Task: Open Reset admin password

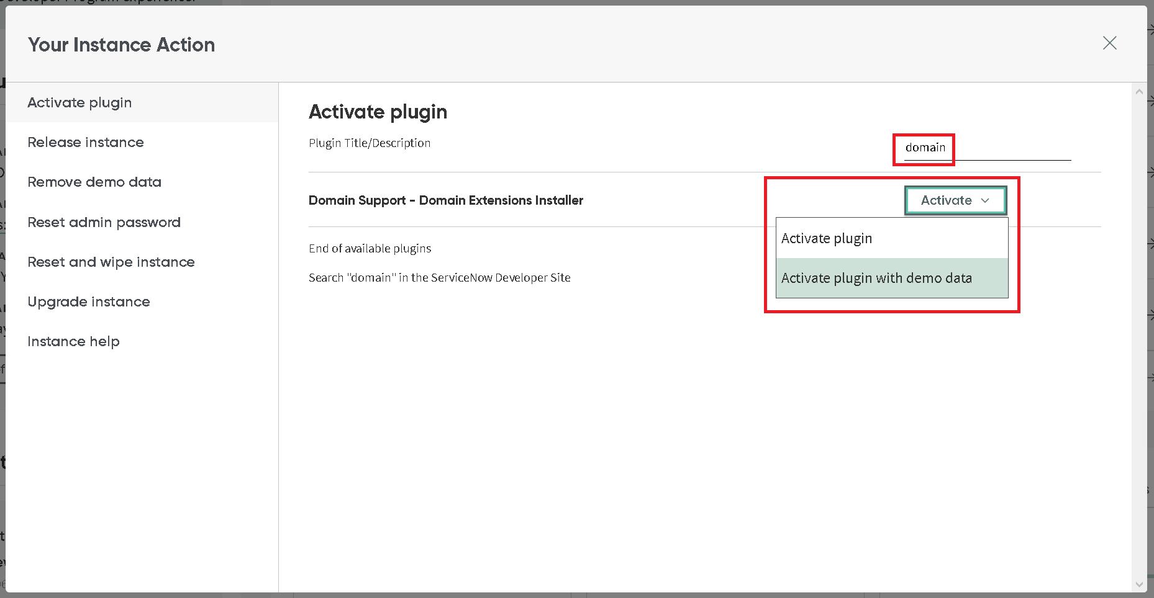Action: pyautogui.click(x=104, y=222)
